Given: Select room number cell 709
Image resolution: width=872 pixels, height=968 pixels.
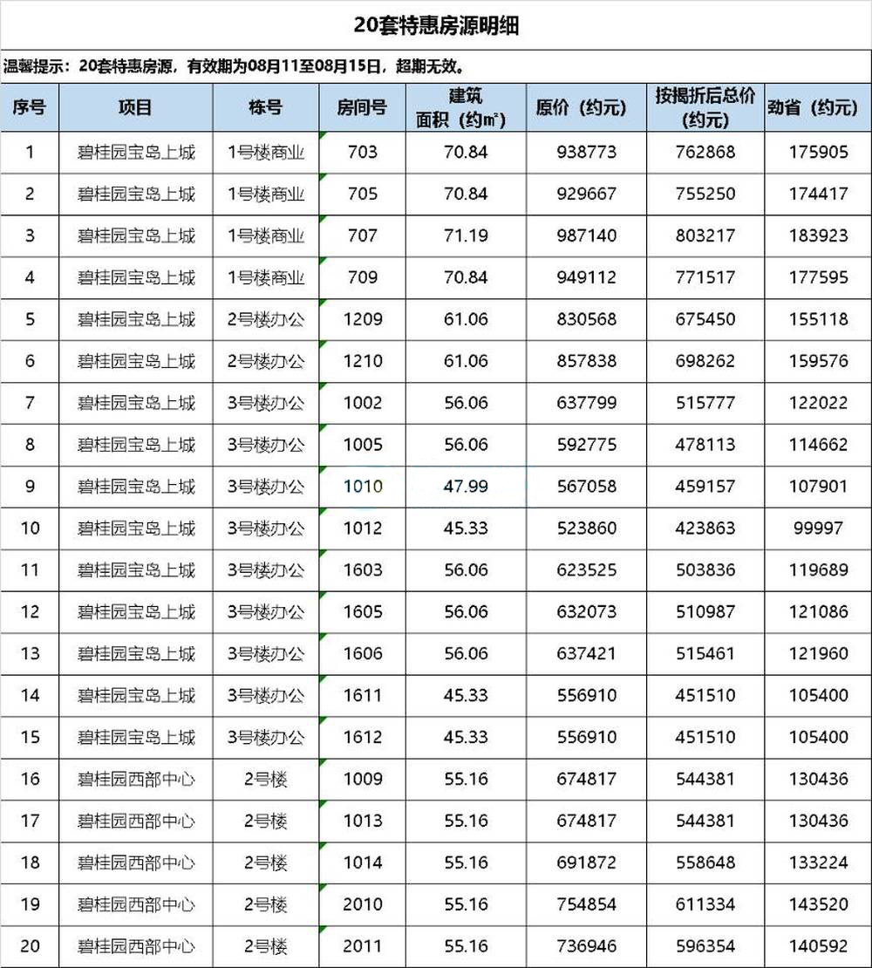Looking at the screenshot, I should click(362, 277).
